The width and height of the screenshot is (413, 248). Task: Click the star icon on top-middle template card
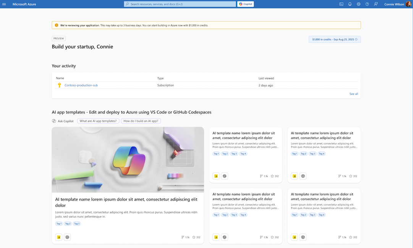[x=272, y=176]
